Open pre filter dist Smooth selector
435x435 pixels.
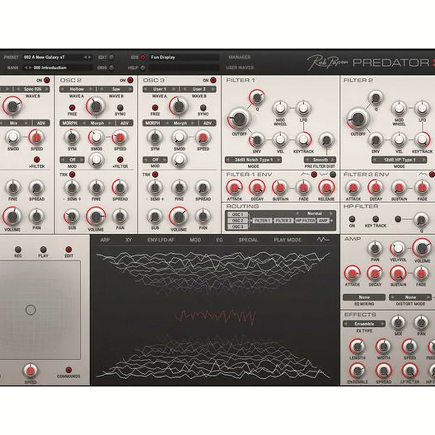pos(320,159)
